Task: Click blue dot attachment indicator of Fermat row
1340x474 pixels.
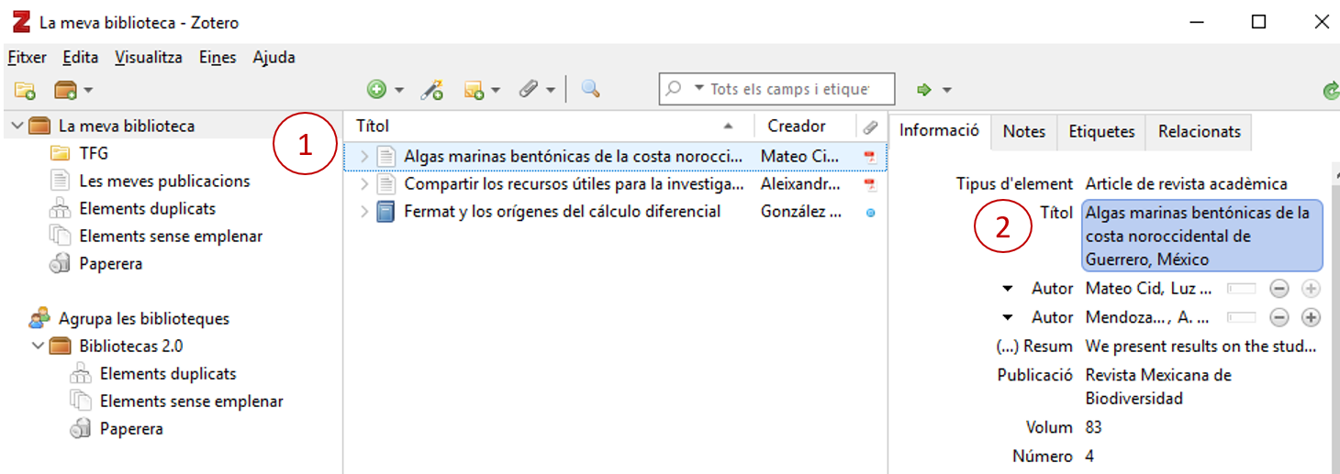Action: (870, 212)
